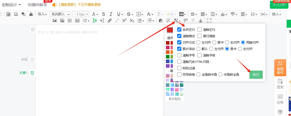Click the insert hyperlink icon

click(x=110, y=21)
